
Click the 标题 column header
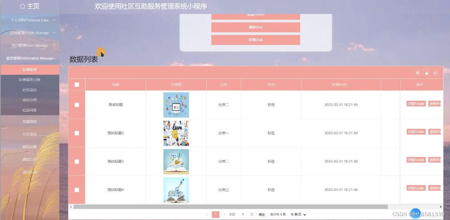(x=116, y=85)
